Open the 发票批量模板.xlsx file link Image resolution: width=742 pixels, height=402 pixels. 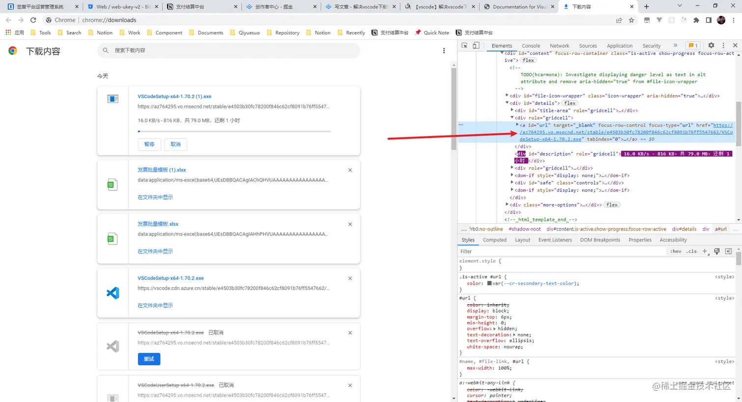click(158, 224)
